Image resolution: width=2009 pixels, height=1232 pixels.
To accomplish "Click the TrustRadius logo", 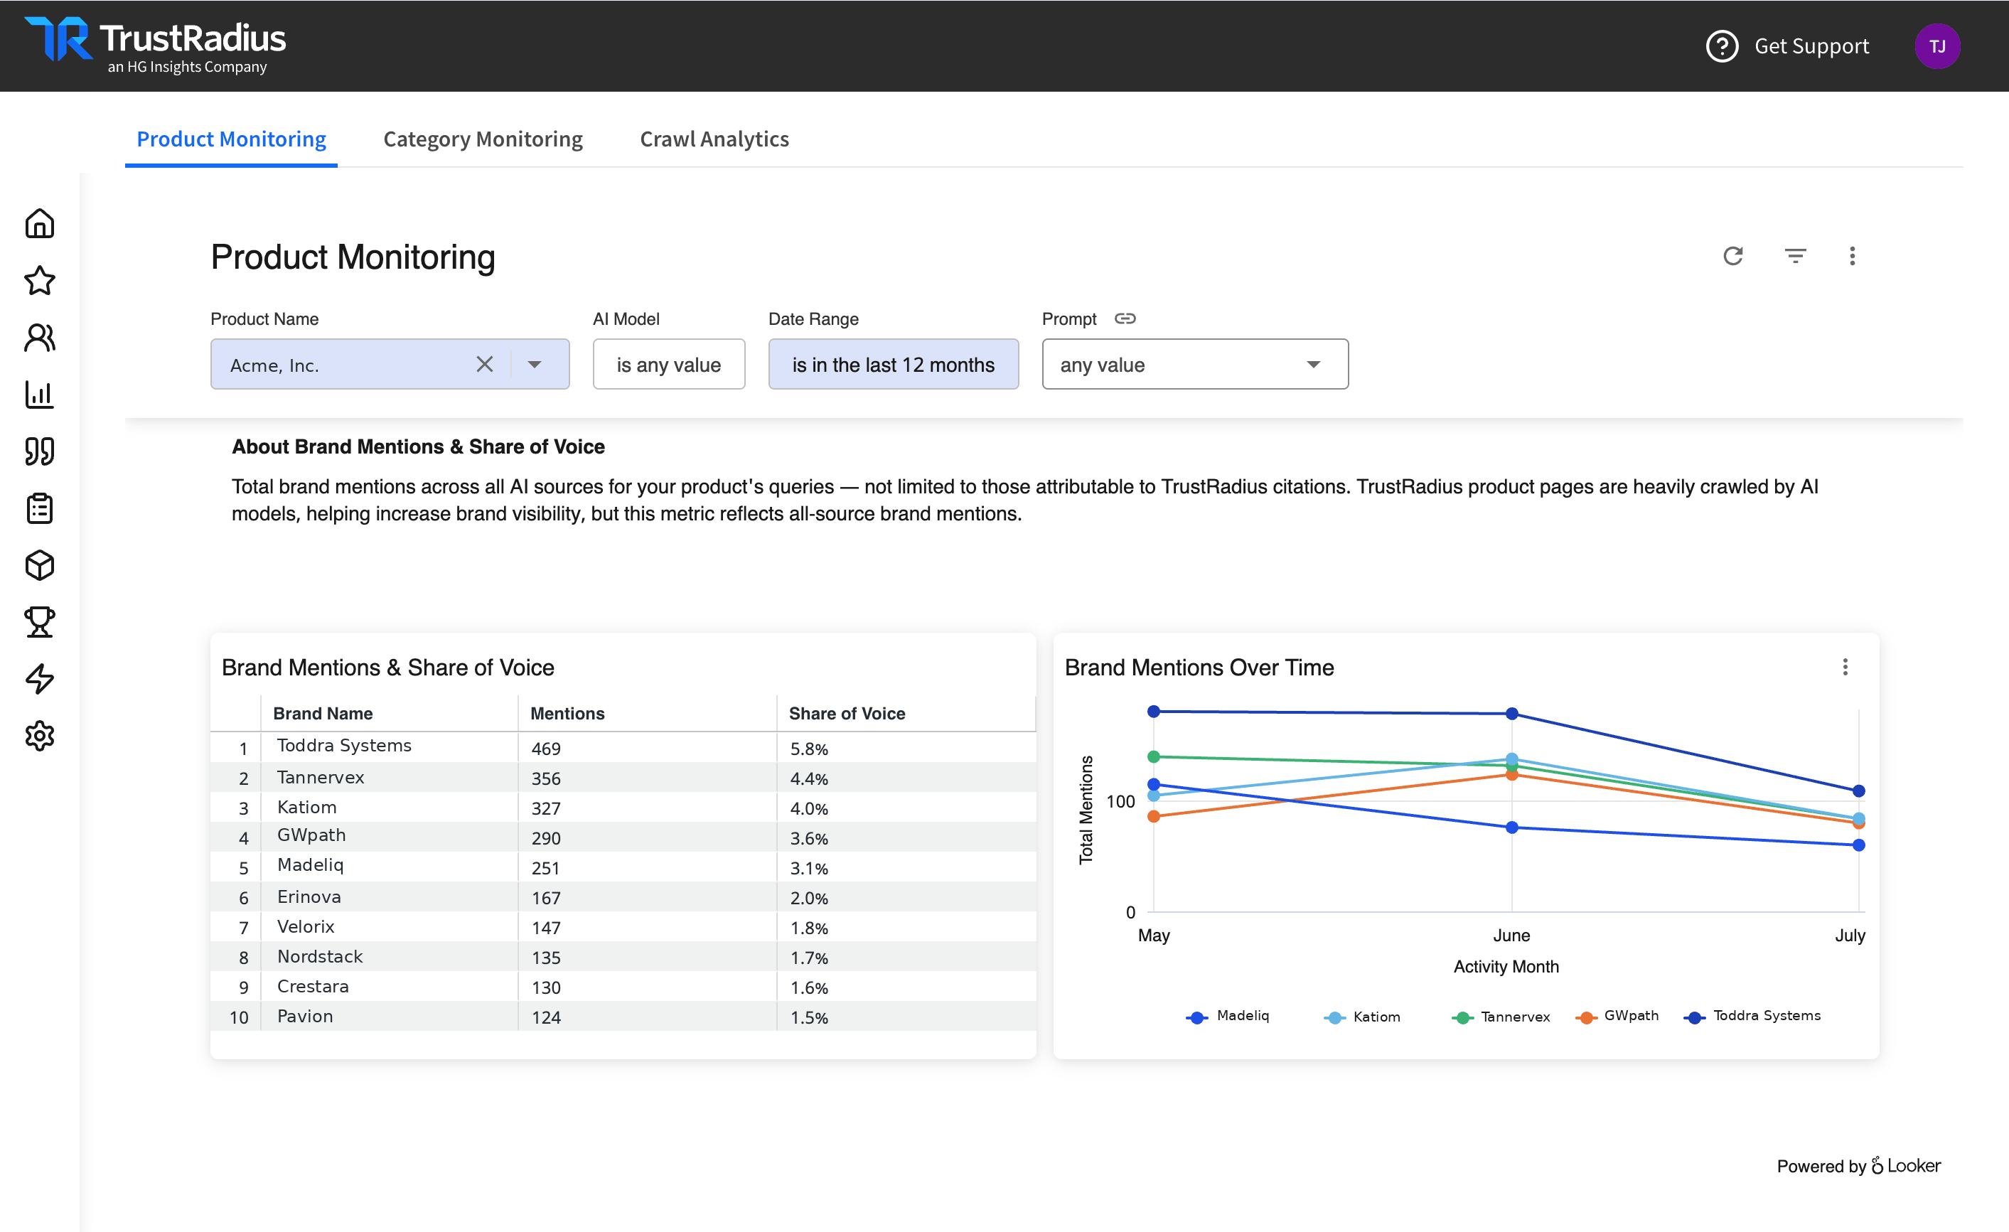I will coord(155,45).
